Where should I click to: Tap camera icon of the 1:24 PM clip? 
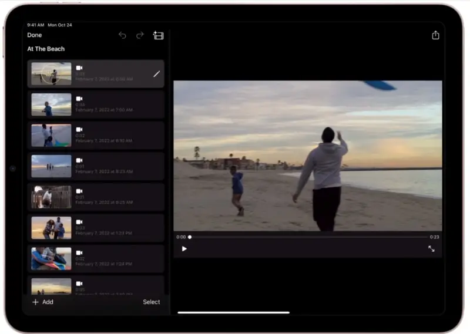(79, 253)
